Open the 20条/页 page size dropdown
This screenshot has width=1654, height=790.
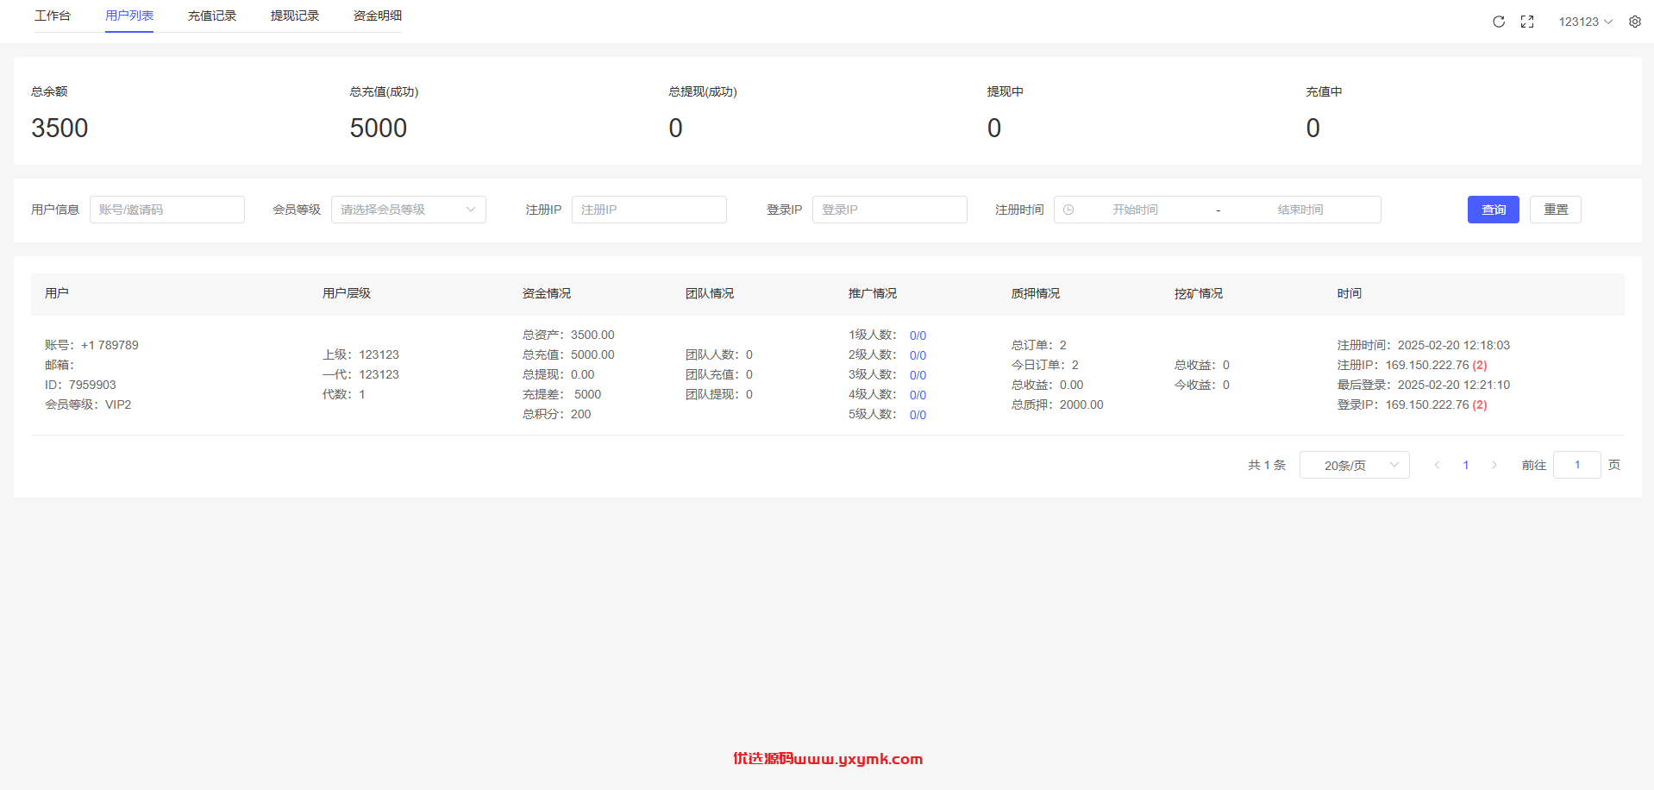point(1355,465)
